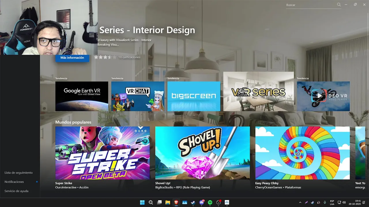Click the Steam system tray icon
The height and width of the screenshot is (207, 369).
tap(312, 202)
